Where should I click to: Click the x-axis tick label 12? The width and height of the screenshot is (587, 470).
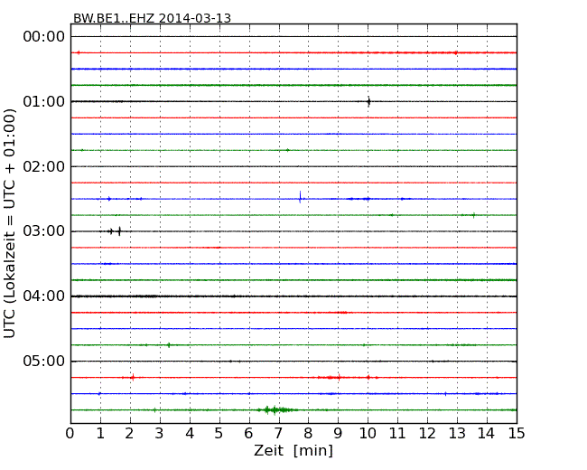(427, 433)
